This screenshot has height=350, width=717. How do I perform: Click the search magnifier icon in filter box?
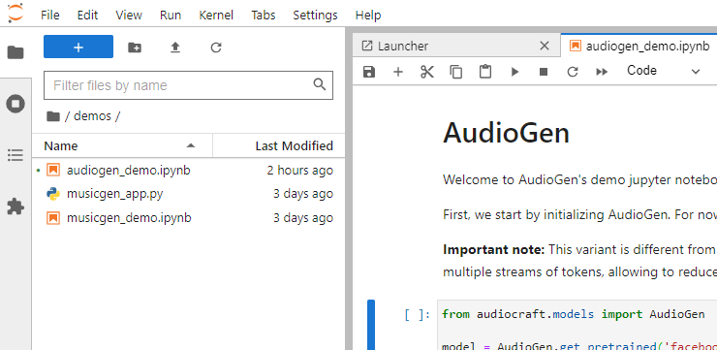click(x=319, y=84)
